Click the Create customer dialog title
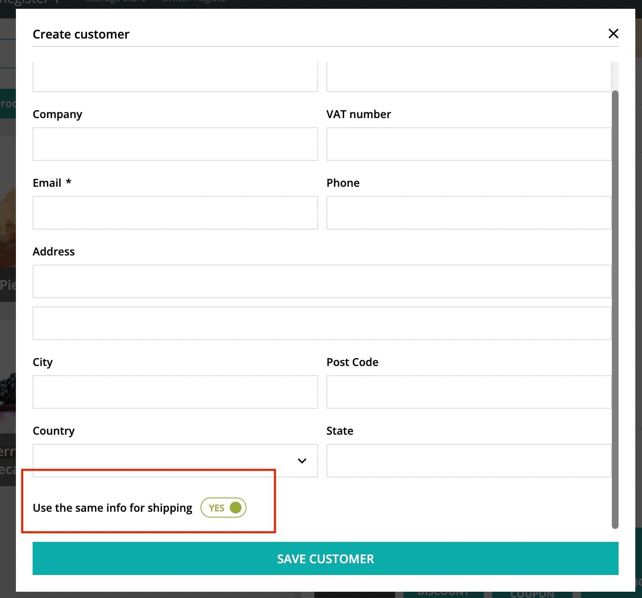 click(x=81, y=34)
